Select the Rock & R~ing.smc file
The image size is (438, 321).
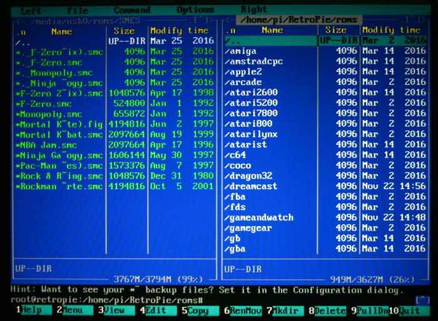pyautogui.click(x=115, y=176)
